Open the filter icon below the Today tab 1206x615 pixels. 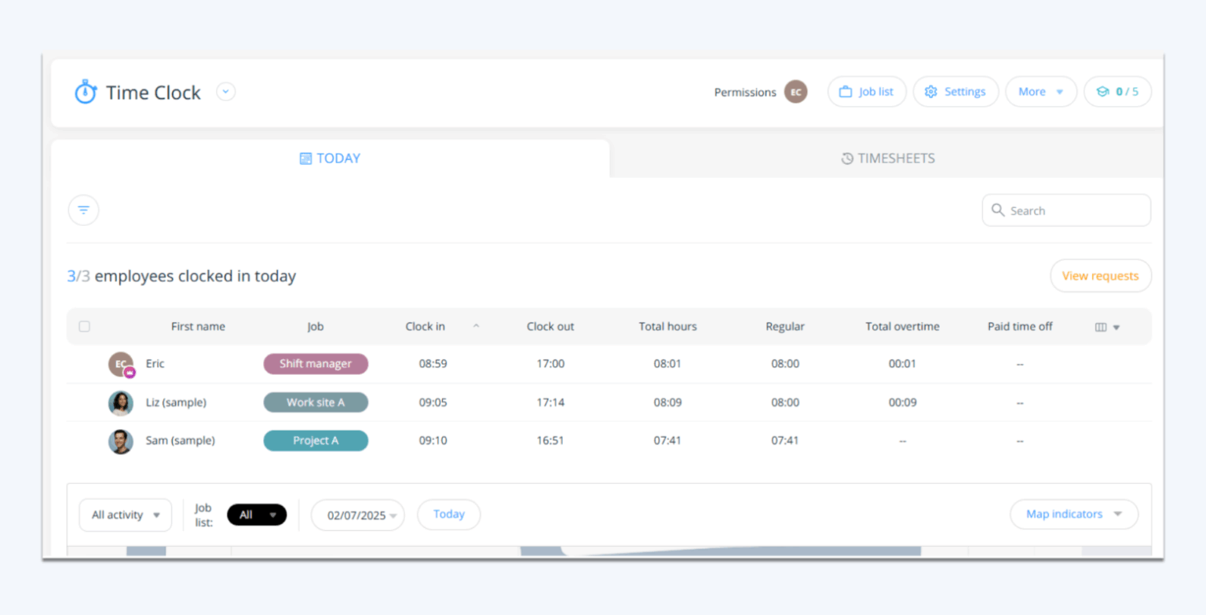[83, 209]
